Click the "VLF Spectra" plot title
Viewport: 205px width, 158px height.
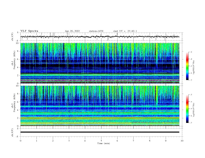pos(29,31)
